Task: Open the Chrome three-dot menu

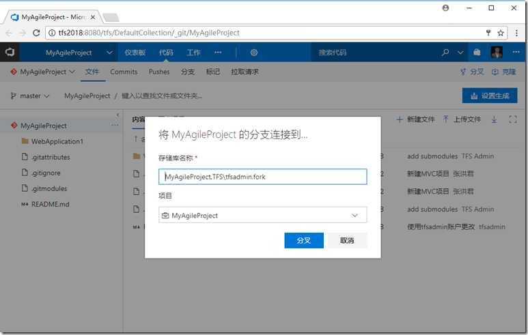Action: click(516, 33)
